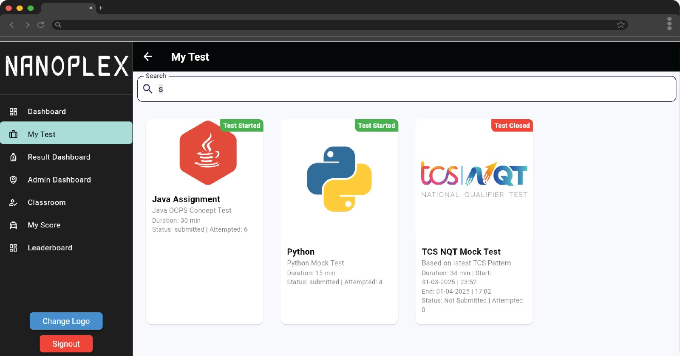Viewport: 680px width, 356px height.
Task: Click the Admin Dashboard shield icon
Action: (13, 179)
